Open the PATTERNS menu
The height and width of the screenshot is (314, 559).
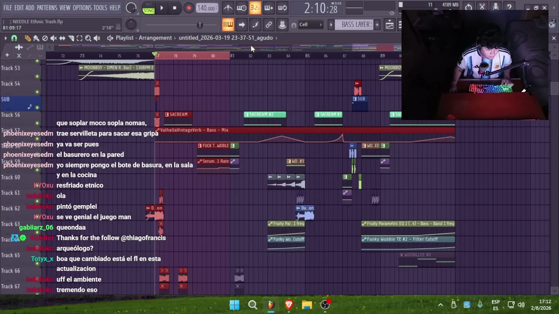coord(47,8)
